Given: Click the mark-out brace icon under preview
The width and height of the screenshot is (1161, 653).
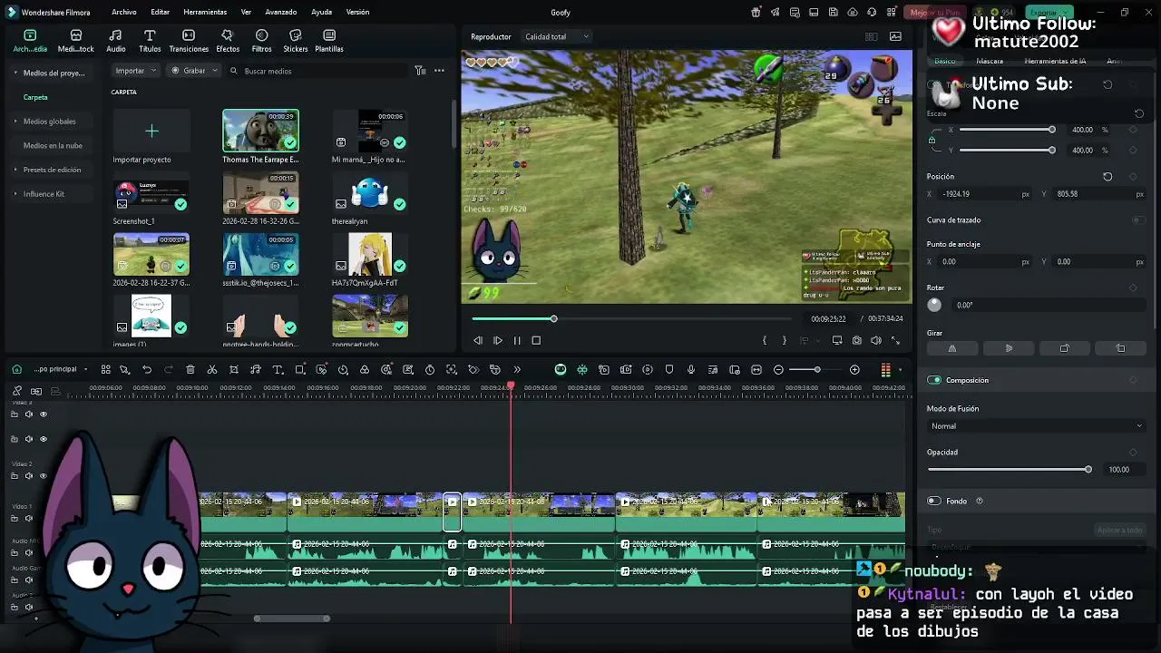Looking at the screenshot, I should [x=785, y=340].
